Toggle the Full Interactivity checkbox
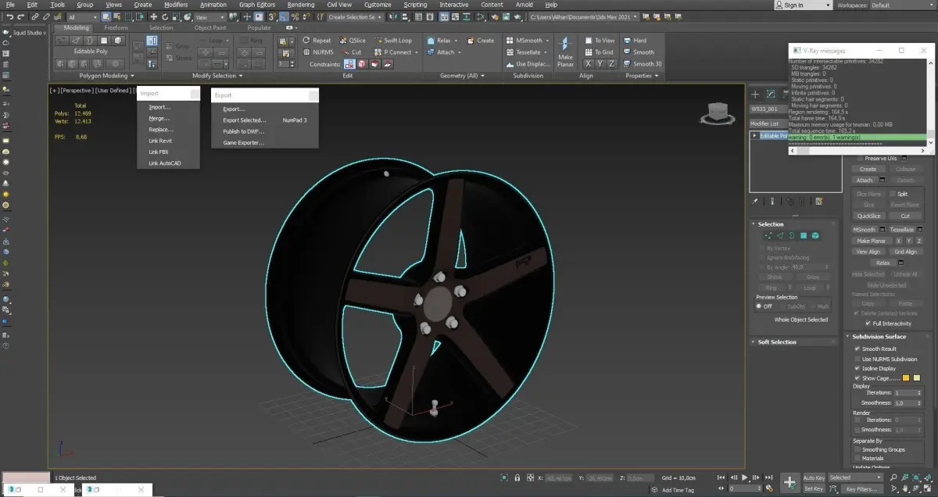 tap(868, 324)
